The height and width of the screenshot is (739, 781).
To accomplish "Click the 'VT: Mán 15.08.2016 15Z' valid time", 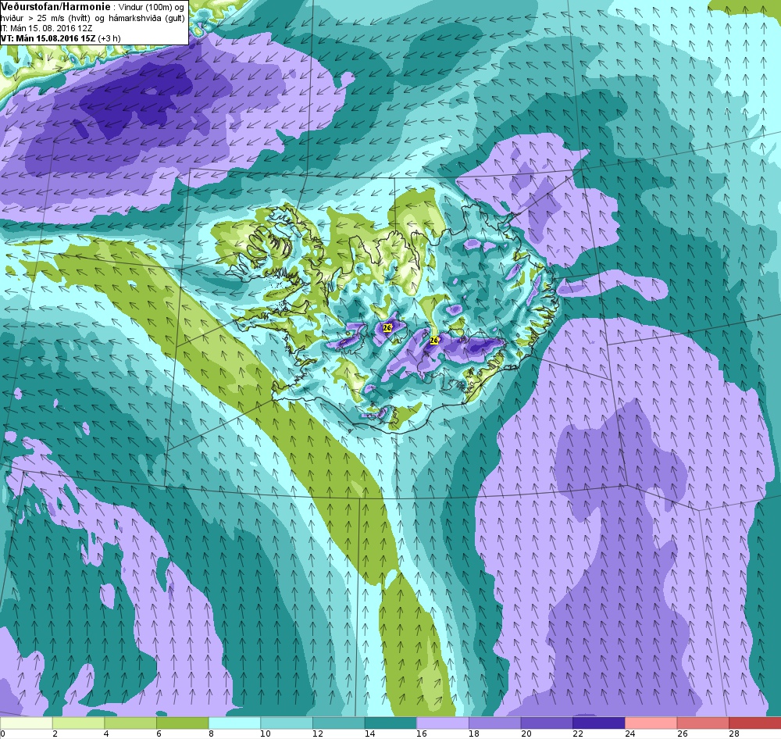I will click(x=48, y=38).
